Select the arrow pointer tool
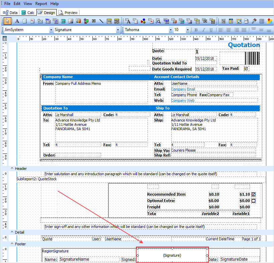274x263 pixels. point(8,21)
